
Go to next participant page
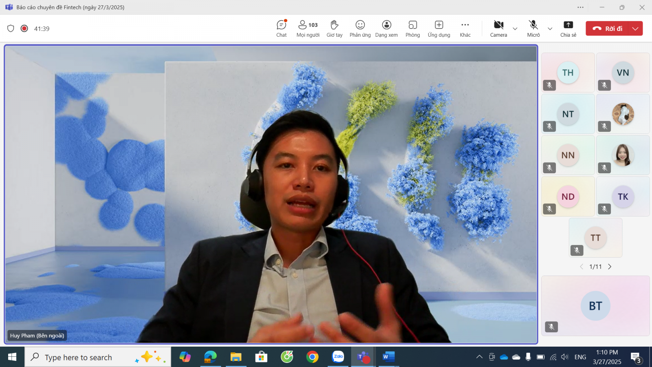tap(610, 267)
